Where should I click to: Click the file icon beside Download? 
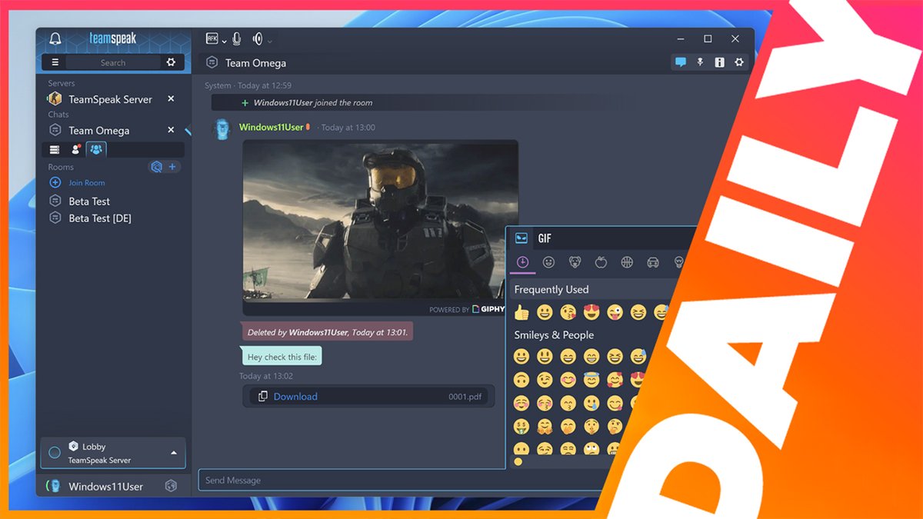pyautogui.click(x=263, y=397)
